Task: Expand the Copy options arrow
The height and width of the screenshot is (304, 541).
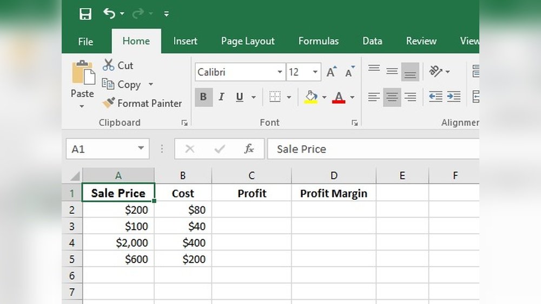Action: [151, 84]
